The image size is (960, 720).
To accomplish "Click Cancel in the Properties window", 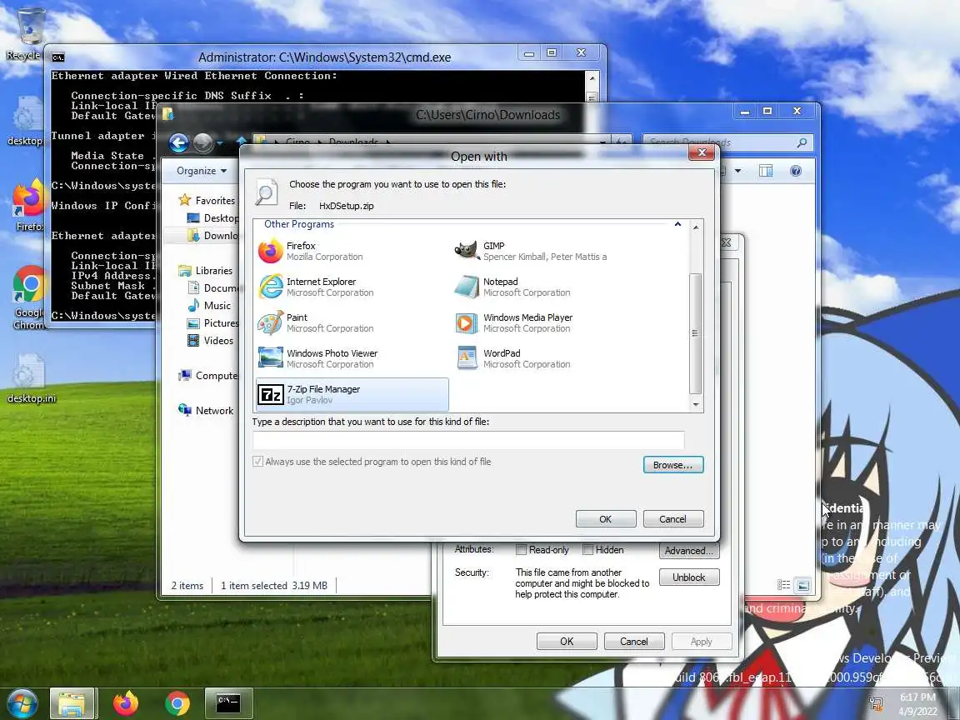I will click(x=633, y=641).
